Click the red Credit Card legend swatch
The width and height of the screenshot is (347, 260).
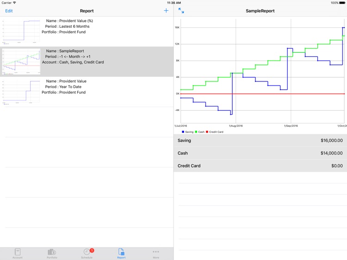click(x=207, y=132)
